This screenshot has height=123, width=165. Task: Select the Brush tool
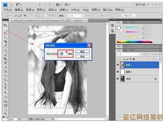click(x=5, y=55)
